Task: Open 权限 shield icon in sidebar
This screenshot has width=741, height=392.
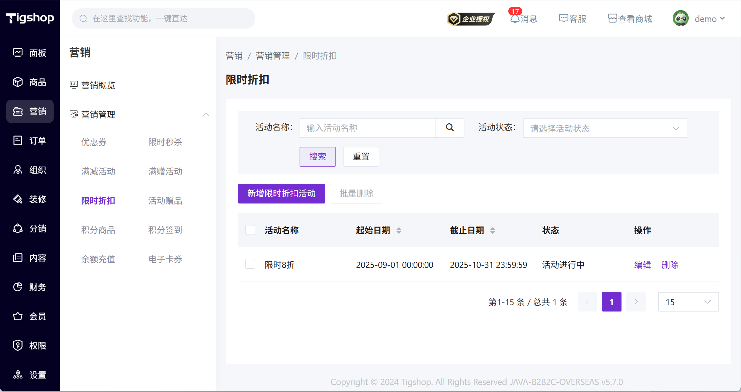Action: coord(18,345)
